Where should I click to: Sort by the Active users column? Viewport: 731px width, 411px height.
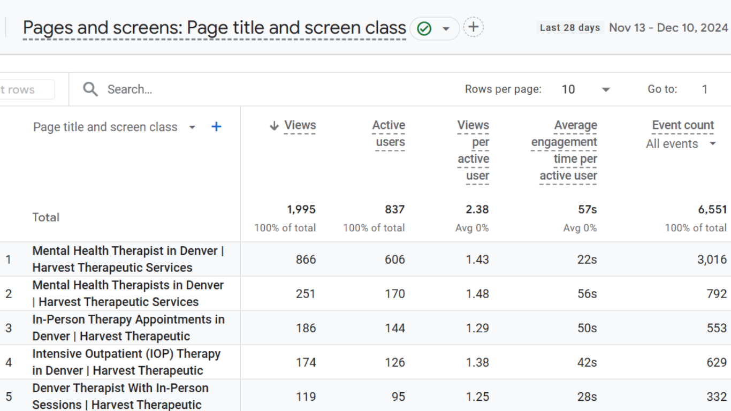pos(389,134)
